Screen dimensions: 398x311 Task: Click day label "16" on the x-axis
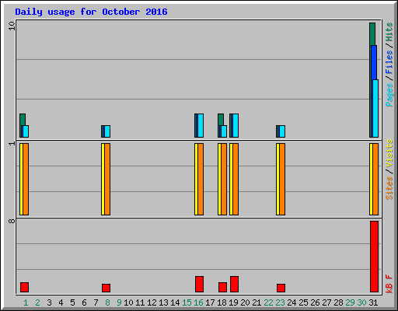tap(198, 302)
